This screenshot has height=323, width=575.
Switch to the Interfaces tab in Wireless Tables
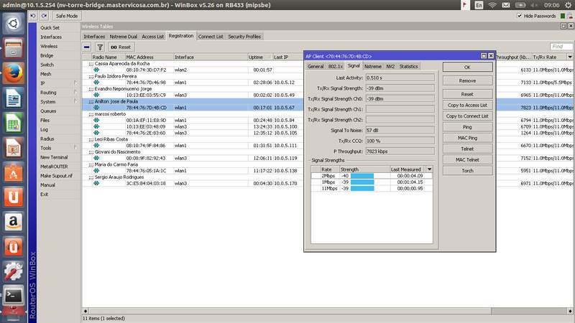94,37
